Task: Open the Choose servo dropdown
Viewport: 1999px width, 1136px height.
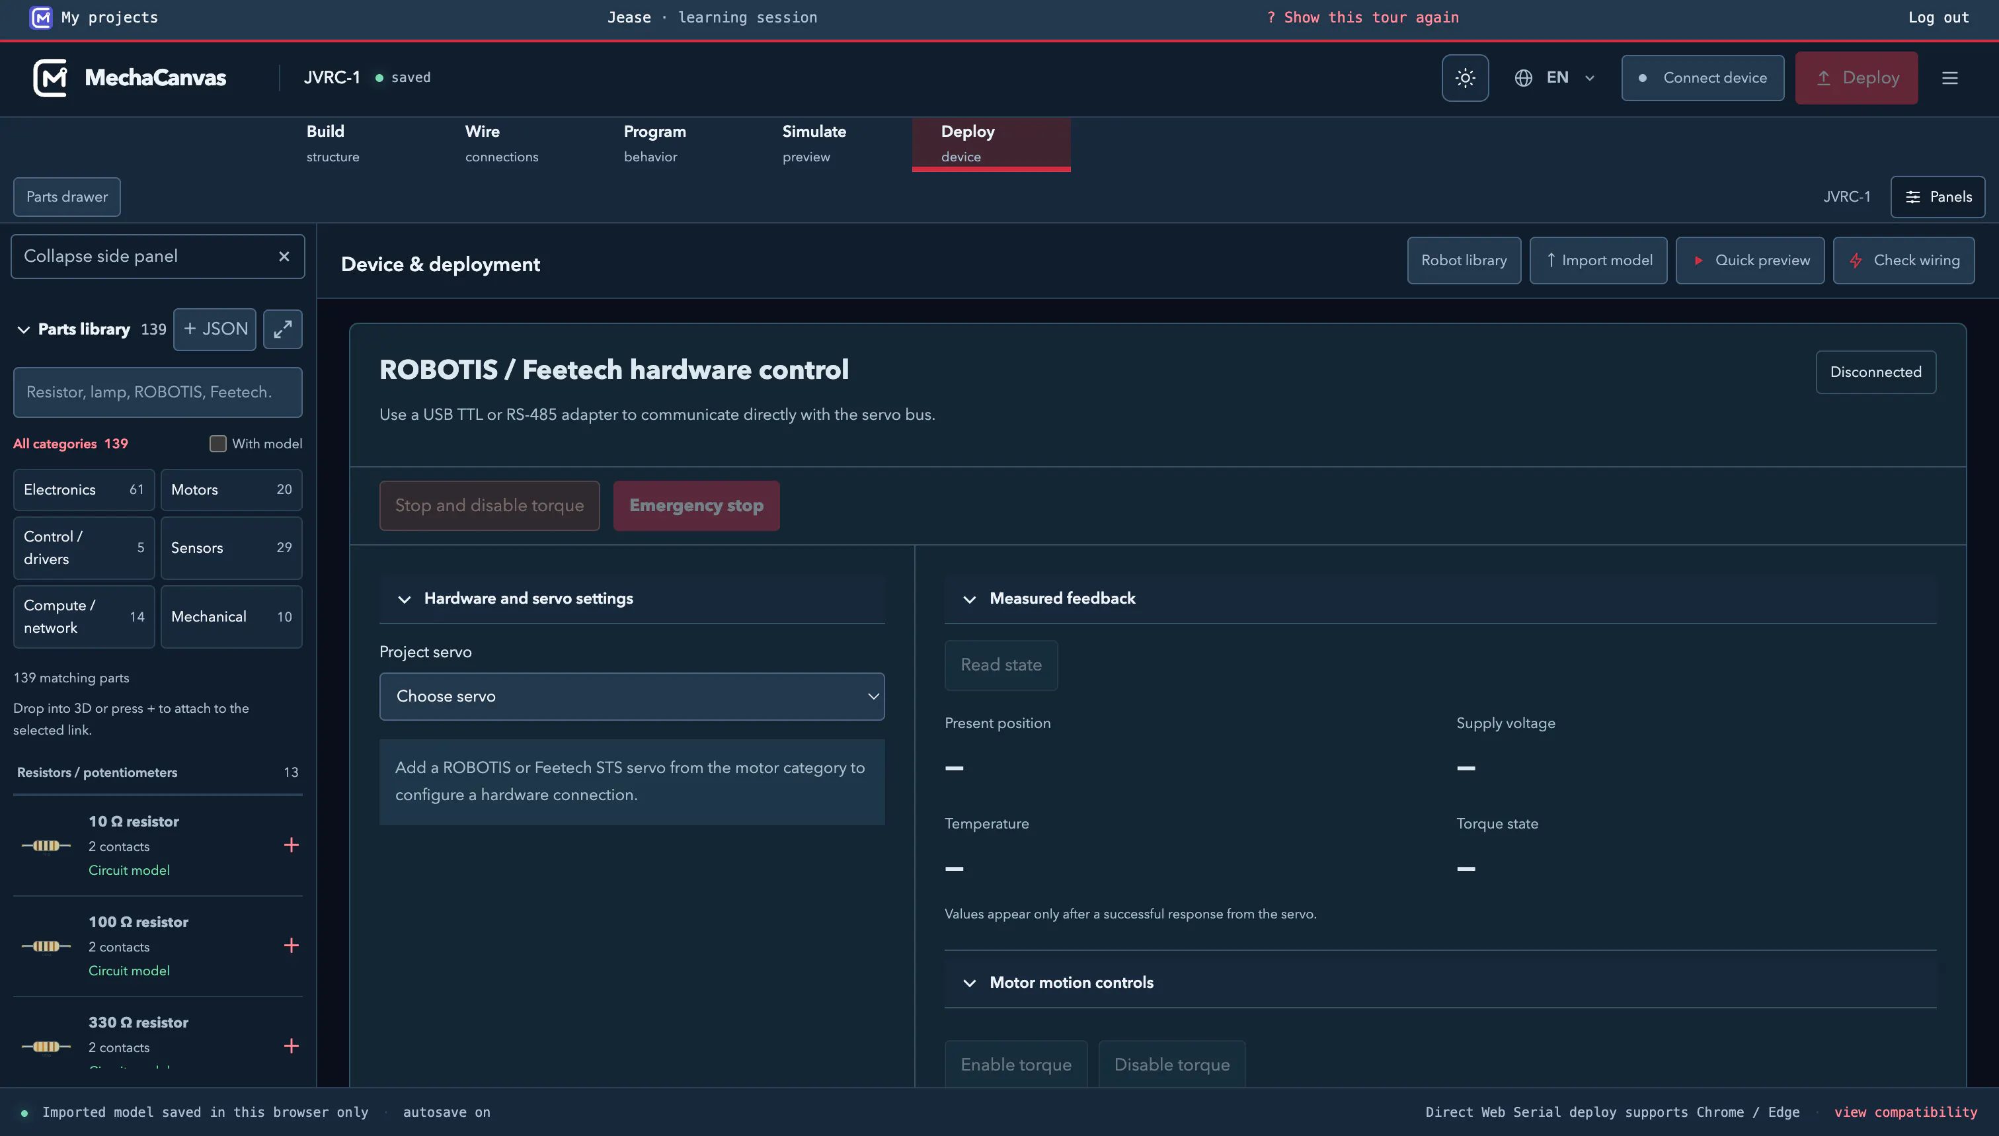Action: pyautogui.click(x=632, y=696)
